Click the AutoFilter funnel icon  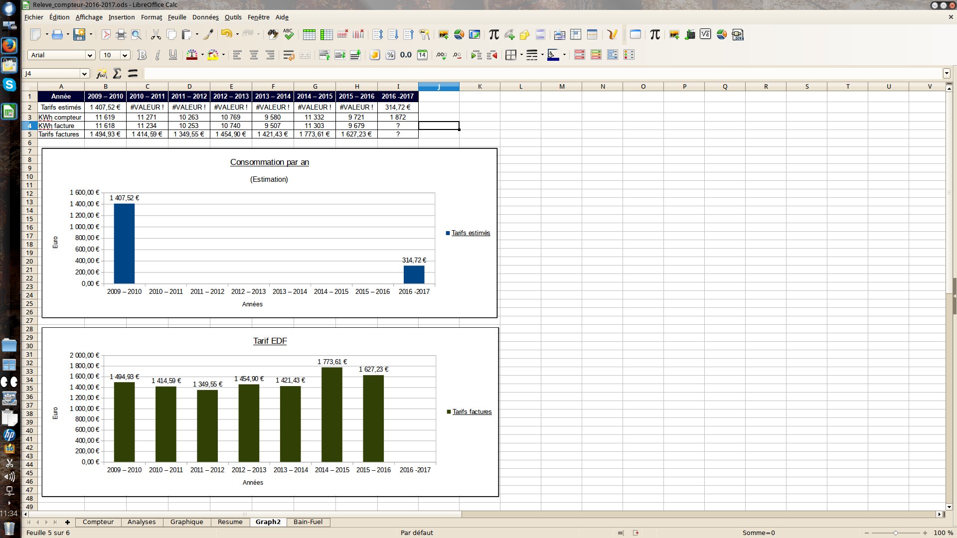click(424, 34)
